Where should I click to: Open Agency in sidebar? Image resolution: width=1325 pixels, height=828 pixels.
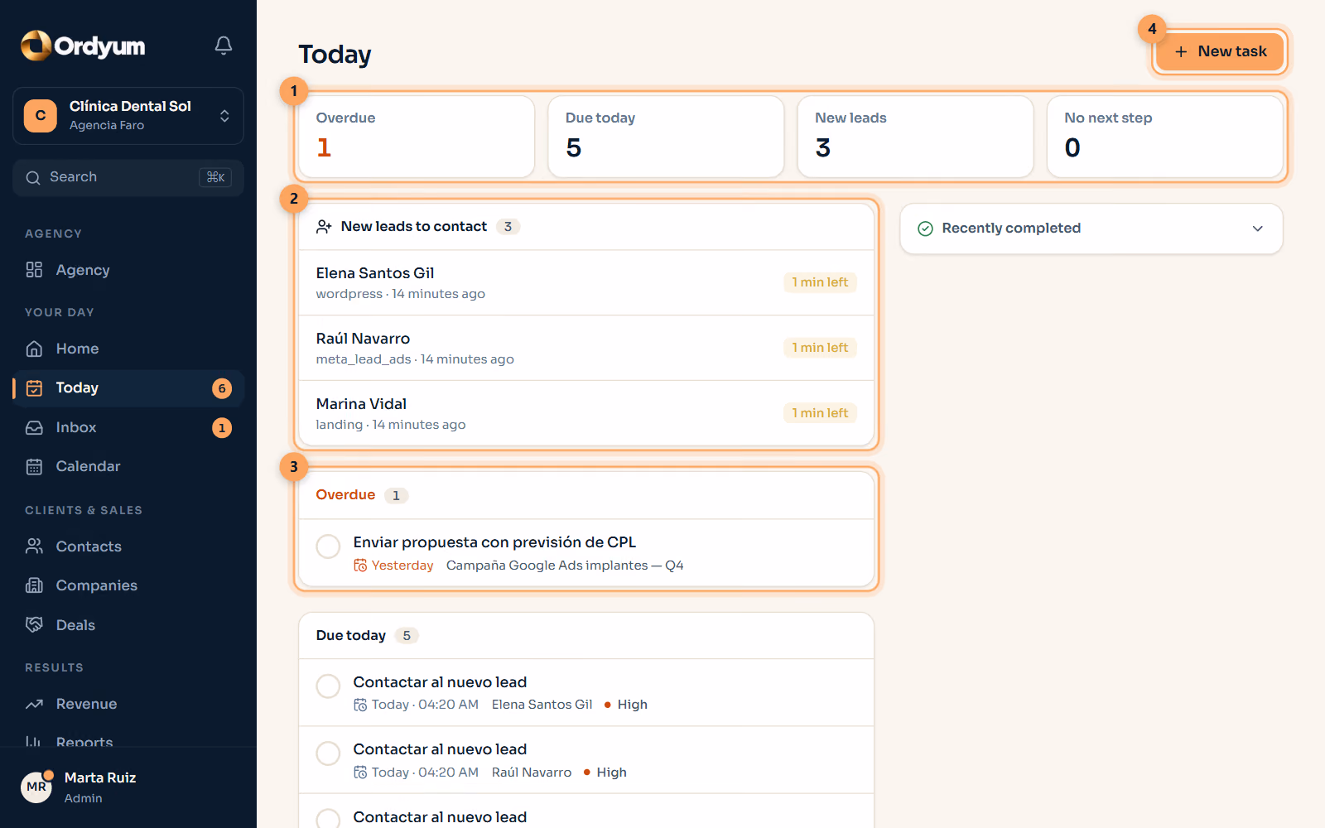coord(128,270)
